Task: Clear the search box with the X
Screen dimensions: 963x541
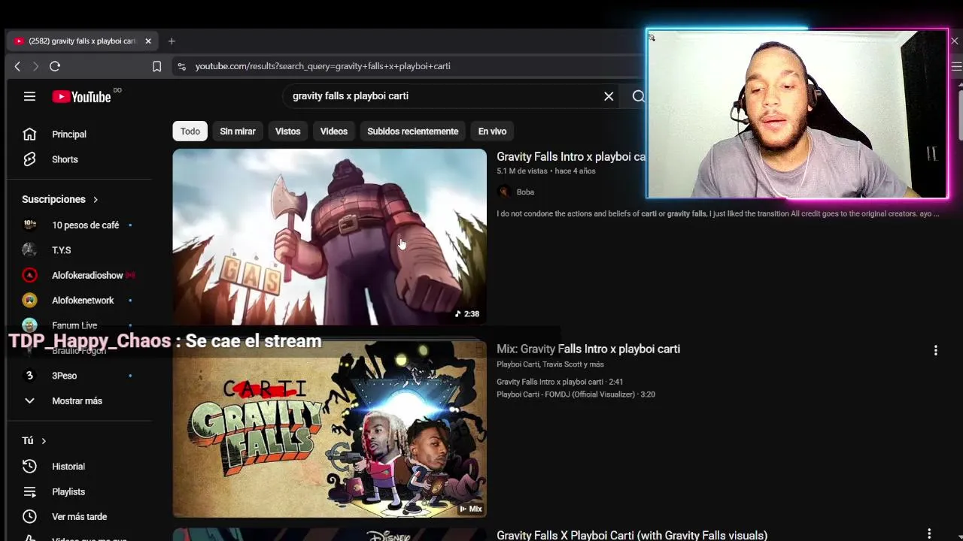Action: coord(609,96)
